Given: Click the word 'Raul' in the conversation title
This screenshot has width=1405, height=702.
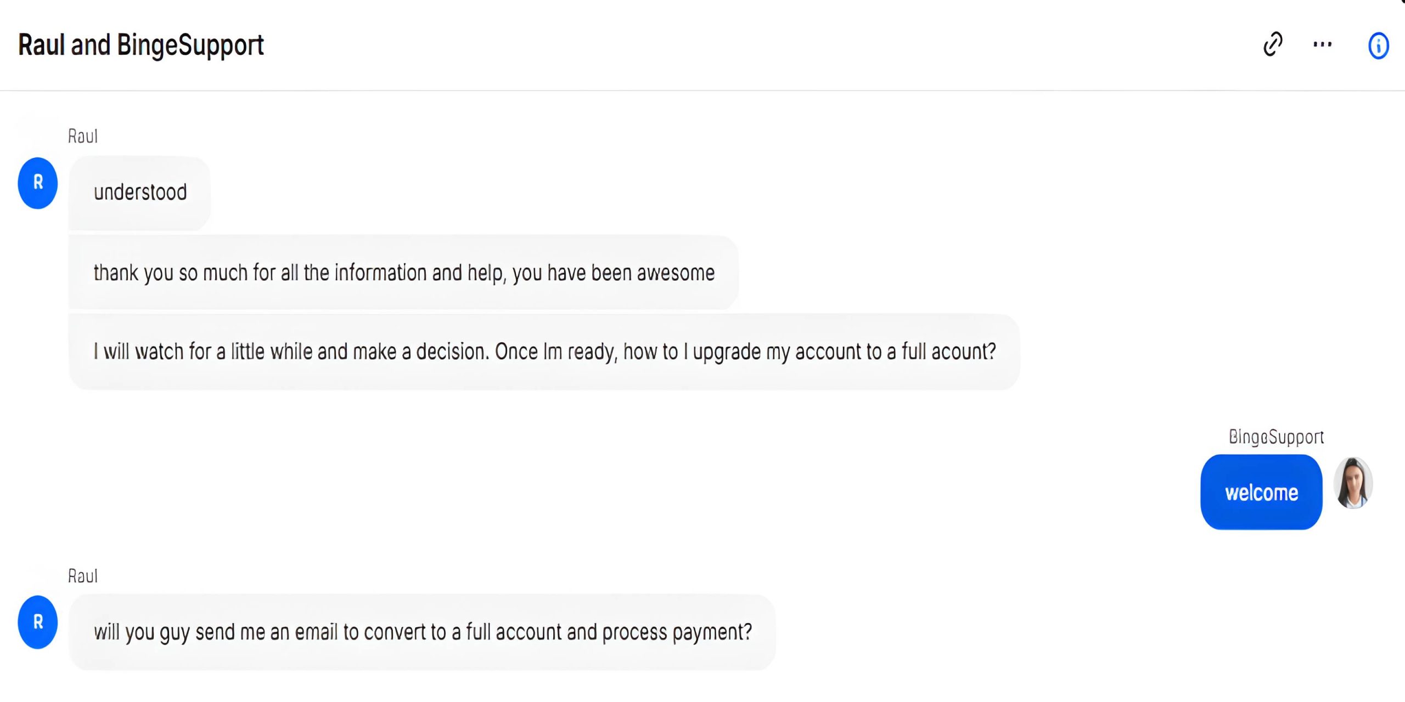Looking at the screenshot, I should (41, 45).
